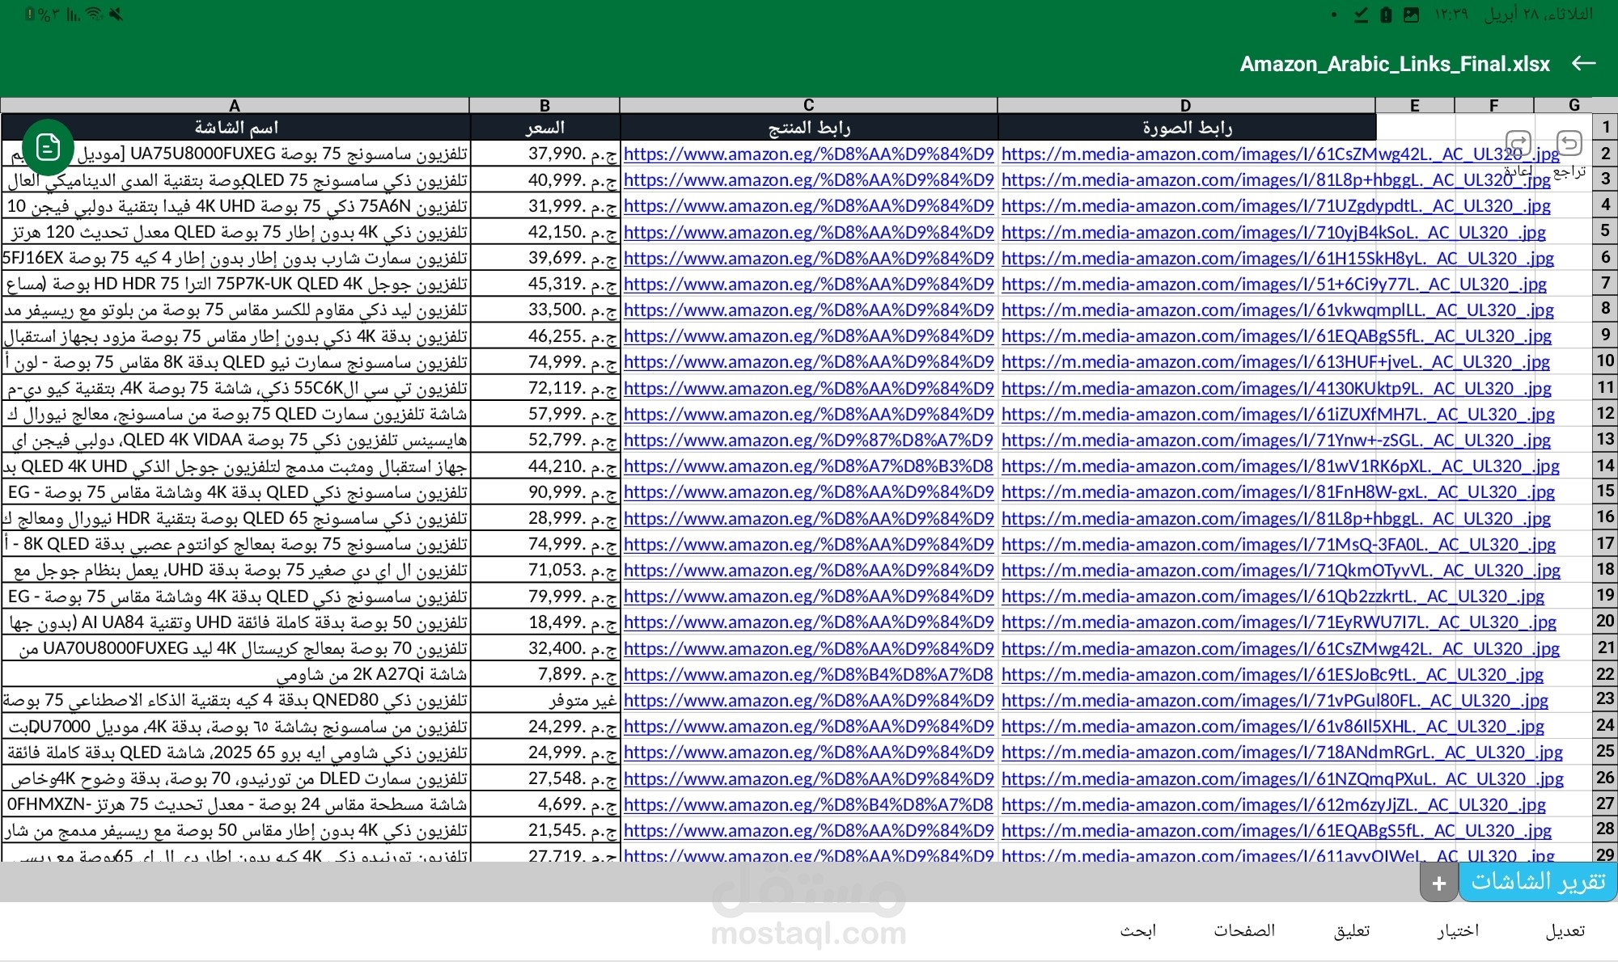Open the image link containing 71UZgdypdtL
The height and width of the screenshot is (970, 1618).
click(1276, 205)
